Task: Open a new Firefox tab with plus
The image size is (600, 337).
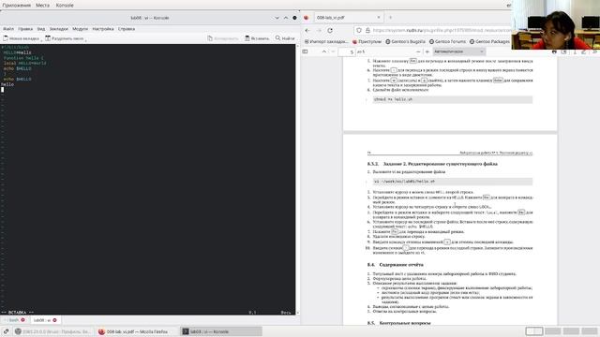Action: (x=390, y=18)
